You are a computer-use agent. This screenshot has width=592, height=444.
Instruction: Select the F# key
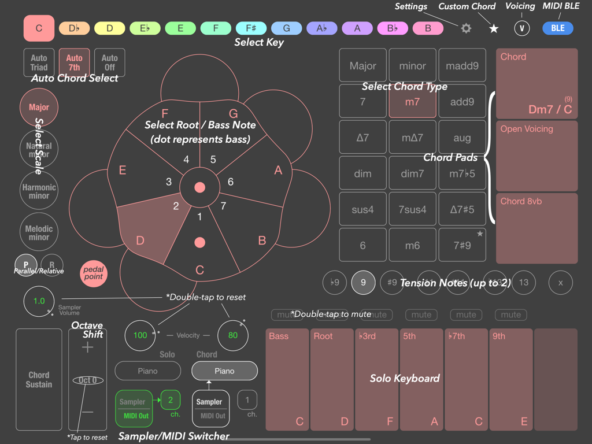pos(251,27)
